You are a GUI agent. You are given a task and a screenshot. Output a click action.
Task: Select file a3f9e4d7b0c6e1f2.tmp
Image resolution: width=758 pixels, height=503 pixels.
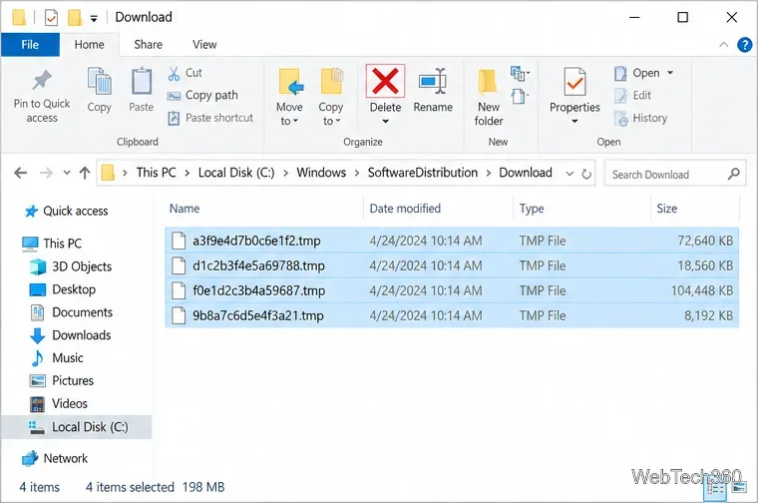point(452,241)
